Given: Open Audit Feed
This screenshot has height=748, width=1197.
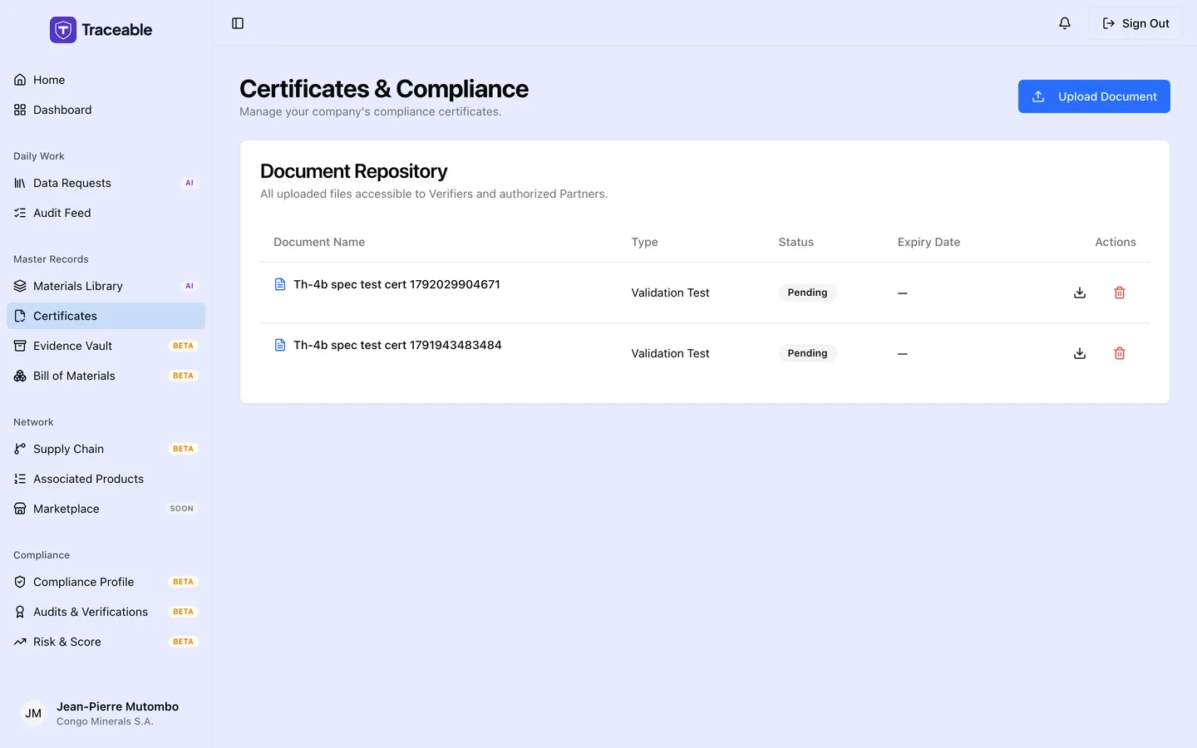Looking at the screenshot, I should pos(106,213).
